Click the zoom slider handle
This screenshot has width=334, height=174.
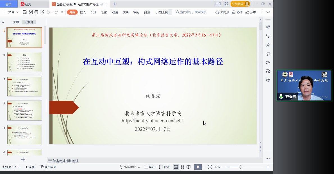coord(240,167)
